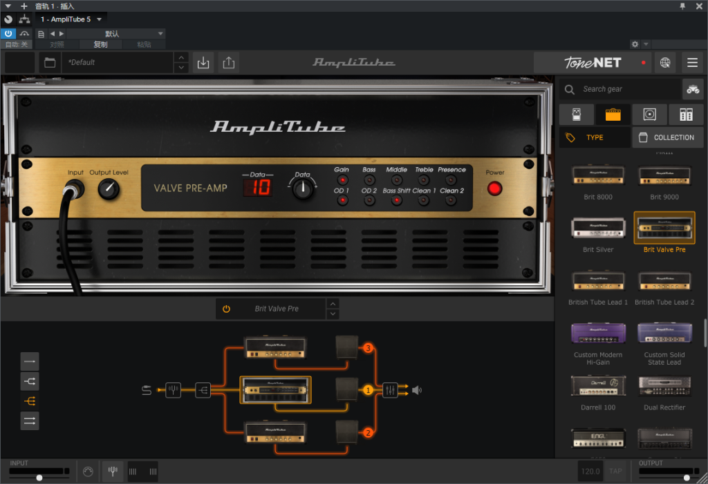Toggle the OD 1 channel button

[342, 200]
